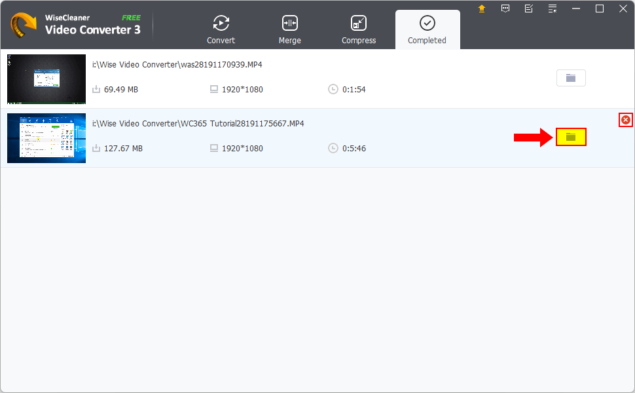Click the WC365 Tutorial28191175667.MP4 file path
Image resolution: width=635 pixels, height=393 pixels.
[198, 124]
